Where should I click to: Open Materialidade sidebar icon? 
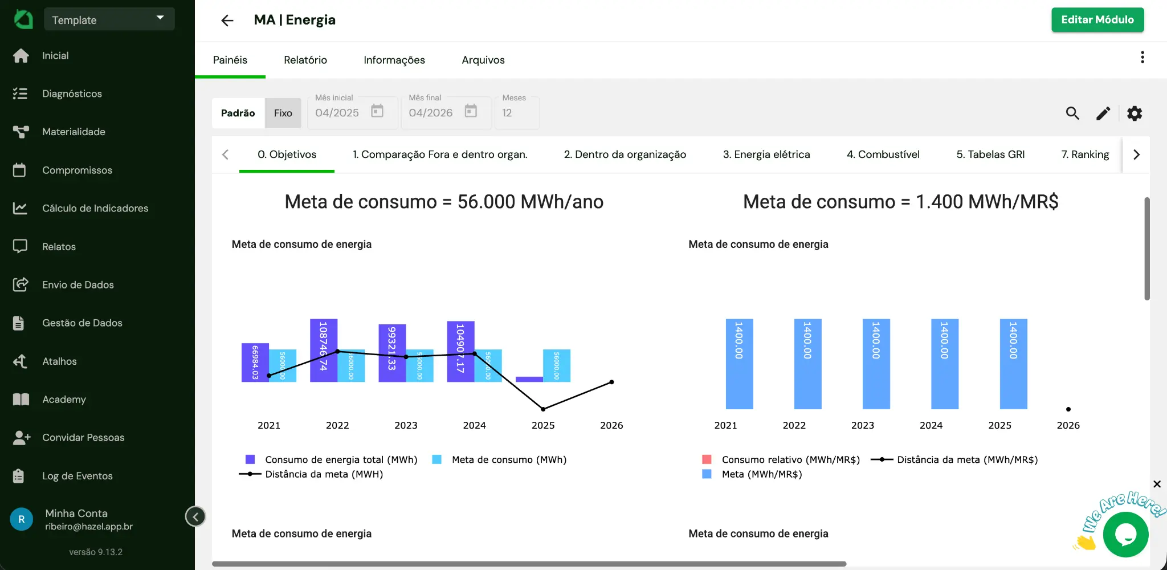point(21,132)
